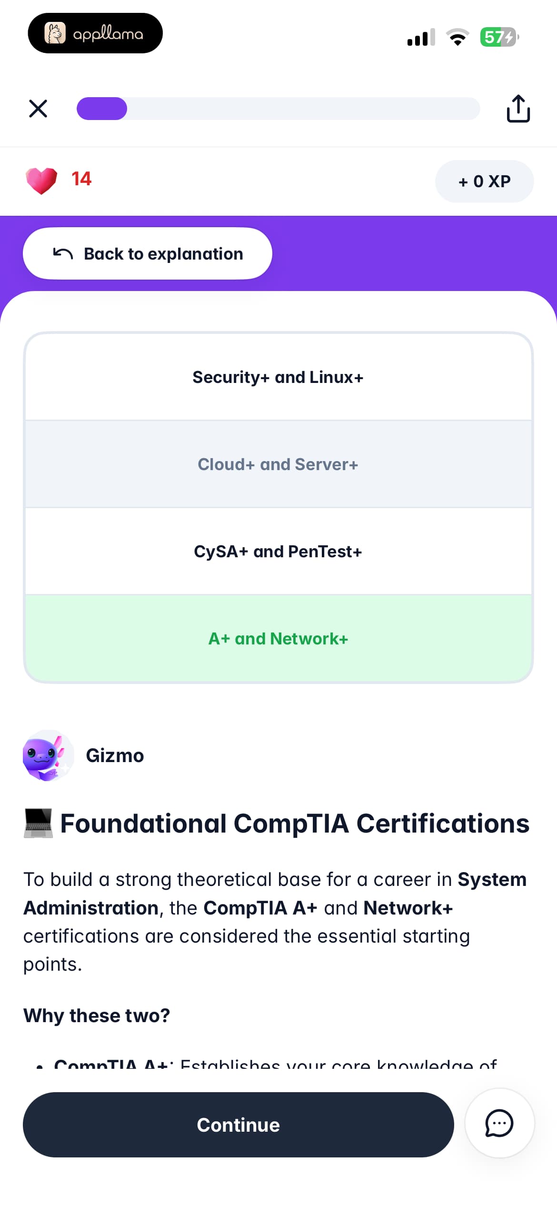Click the Continue button
Screen dimensions: 557x1206
(238, 1125)
